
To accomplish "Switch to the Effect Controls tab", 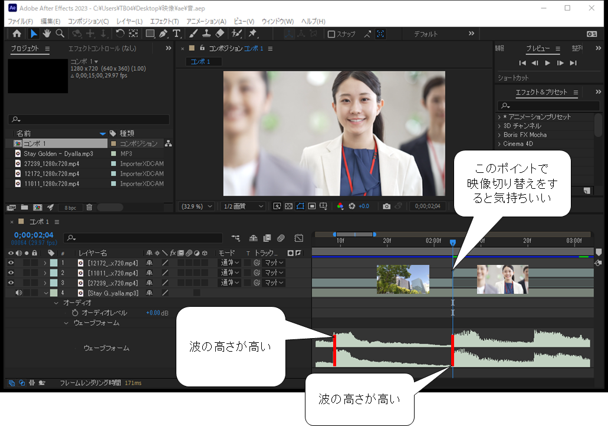I will pyautogui.click(x=103, y=48).
